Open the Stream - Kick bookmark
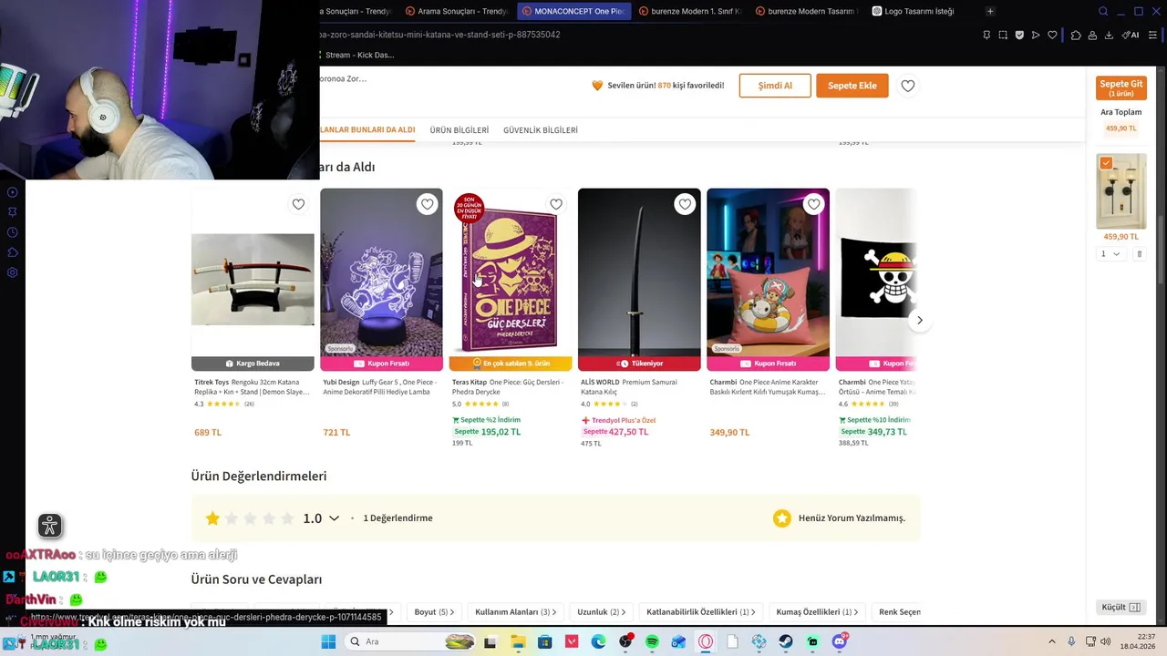Viewport: 1167px width, 656px height. [359, 55]
